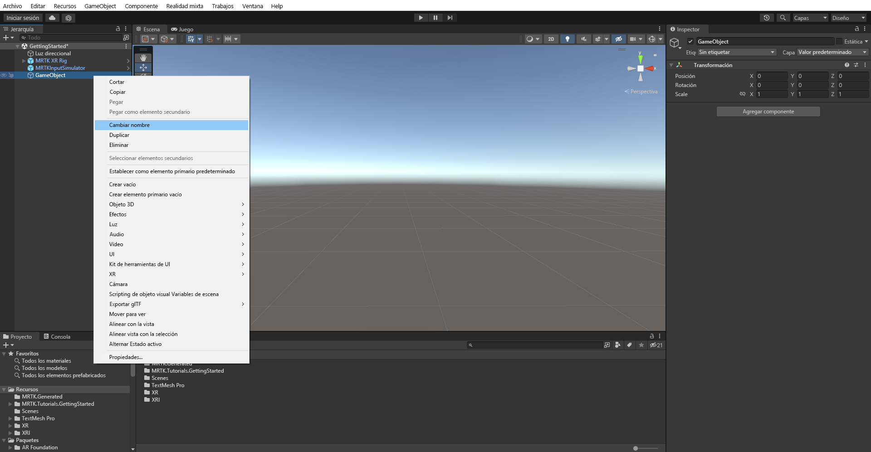Open the Unity Version Control icon

(x=69, y=18)
